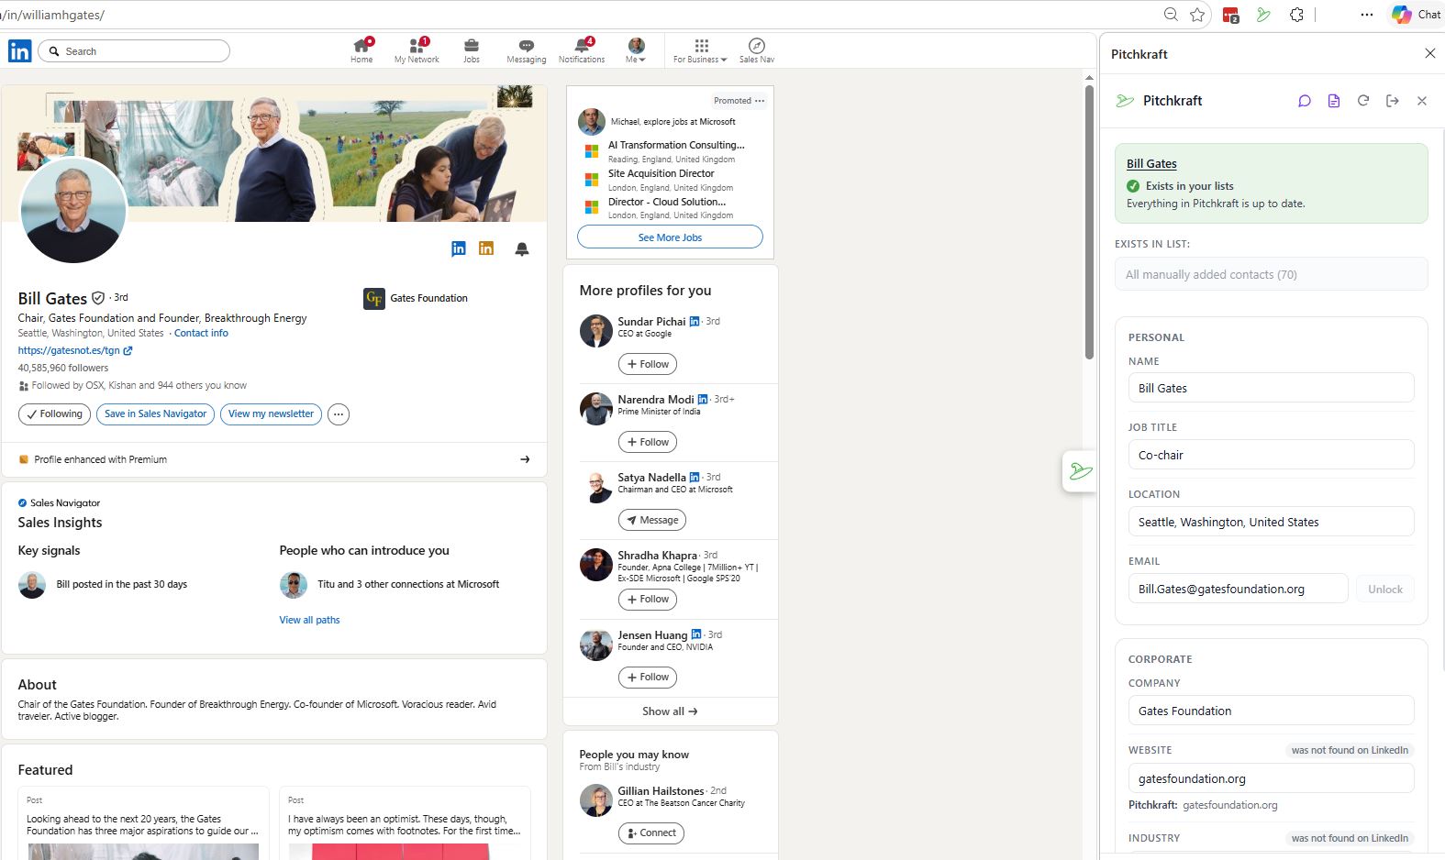Connect with Gillian Hailstones

(x=651, y=833)
